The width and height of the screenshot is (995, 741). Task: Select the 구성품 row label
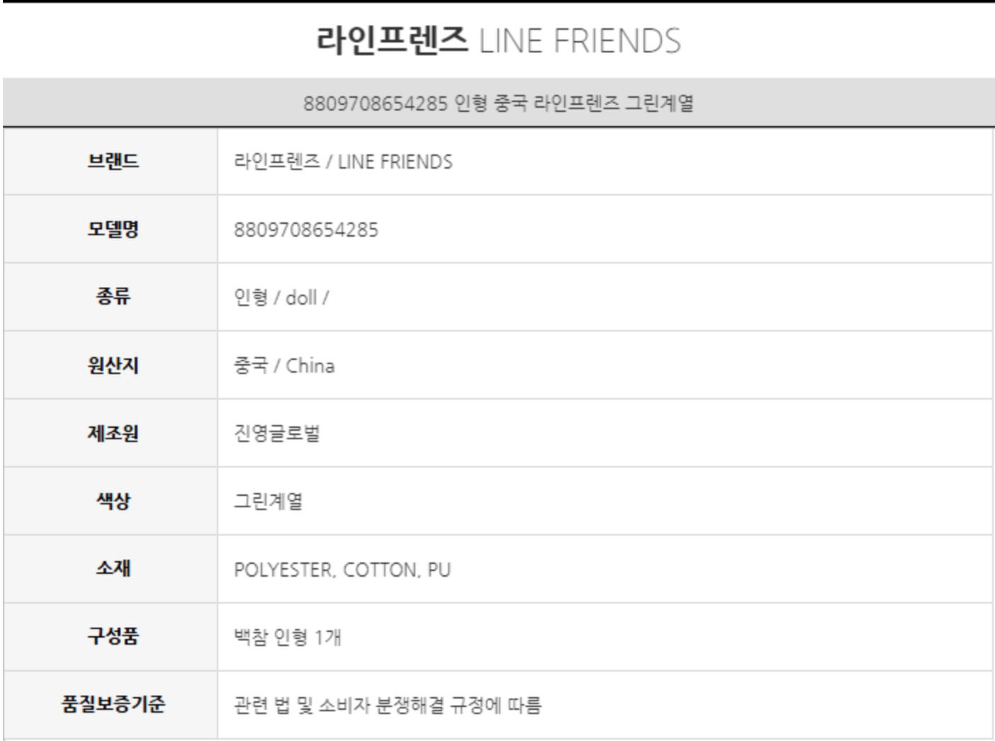pyautogui.click(x=113, y=636)
